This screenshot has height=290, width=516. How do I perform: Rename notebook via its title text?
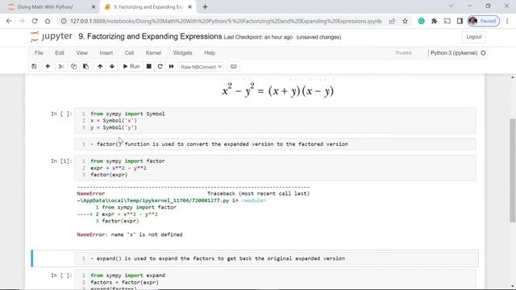click(150, 36)
